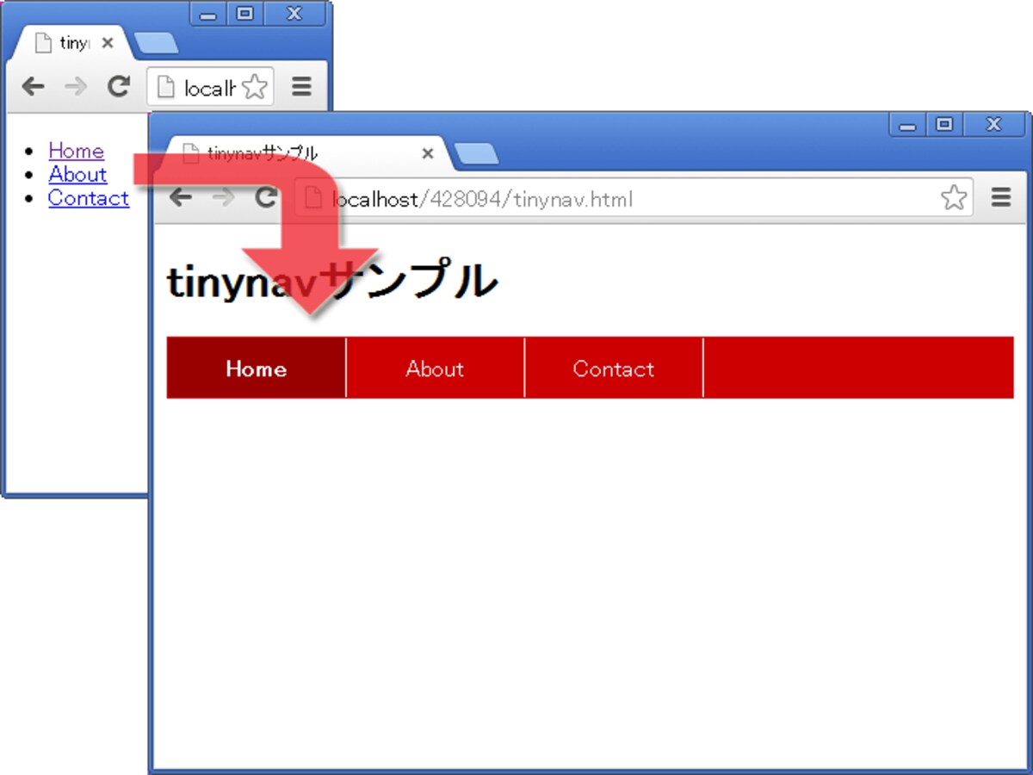Maximize the front browser window
Viewport: 1033px width, 775px height.
pyautogui.click(x=944, y=125)
